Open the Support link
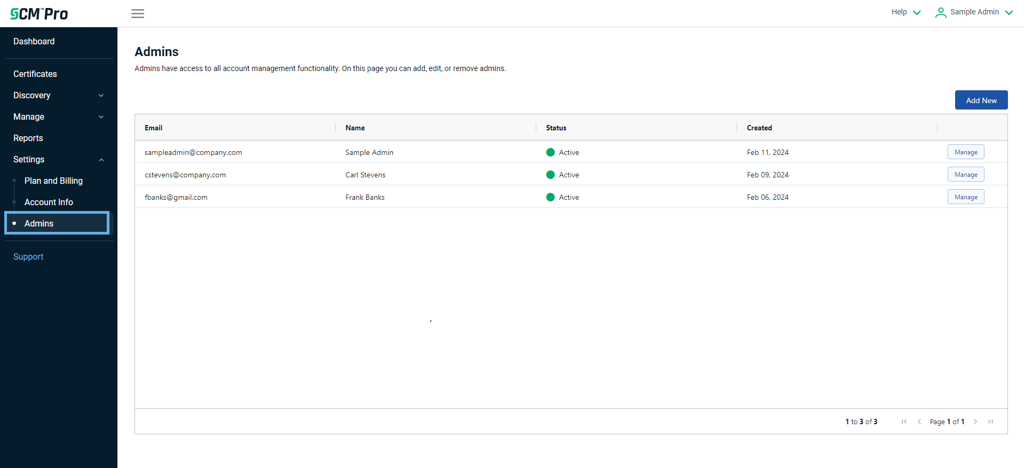 28,256
